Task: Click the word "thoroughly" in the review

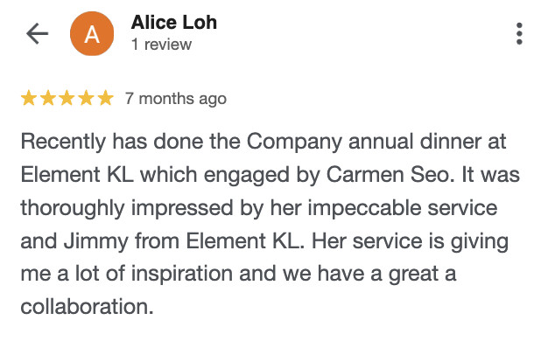Action: 73,208
